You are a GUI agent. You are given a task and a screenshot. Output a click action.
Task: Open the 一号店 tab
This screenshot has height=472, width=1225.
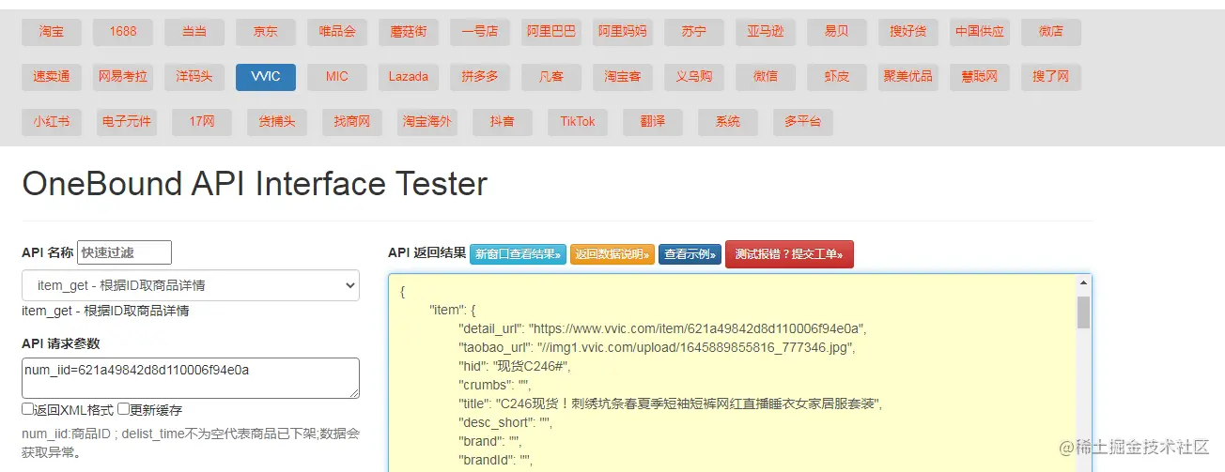point(480,32)
